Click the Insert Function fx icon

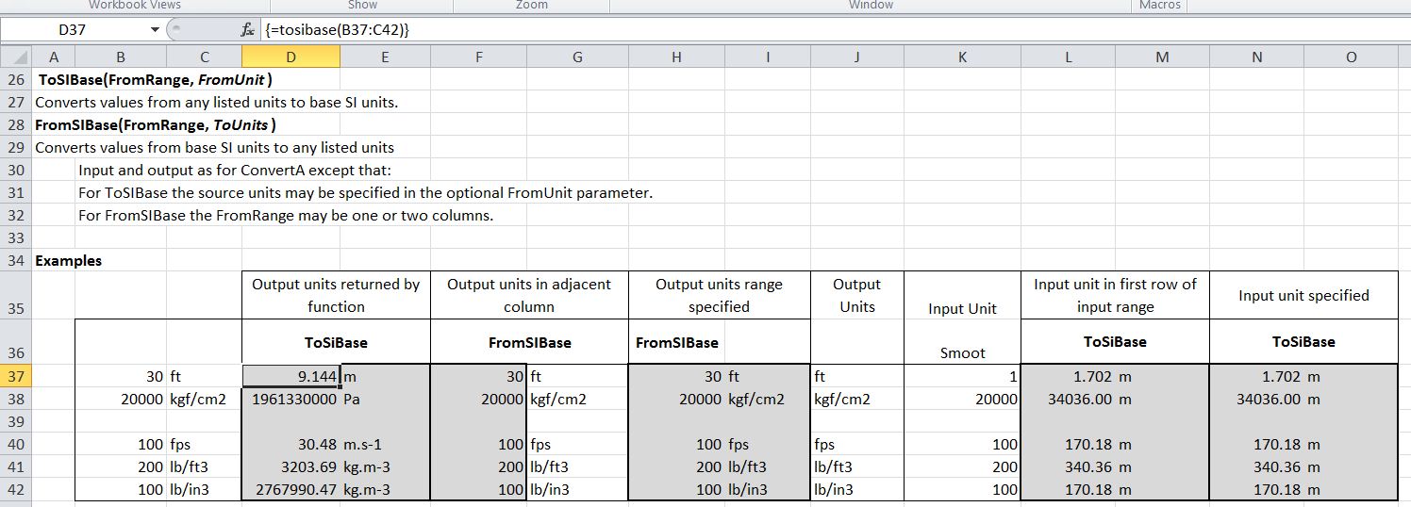pyautogui.click(x=248, y=30)
